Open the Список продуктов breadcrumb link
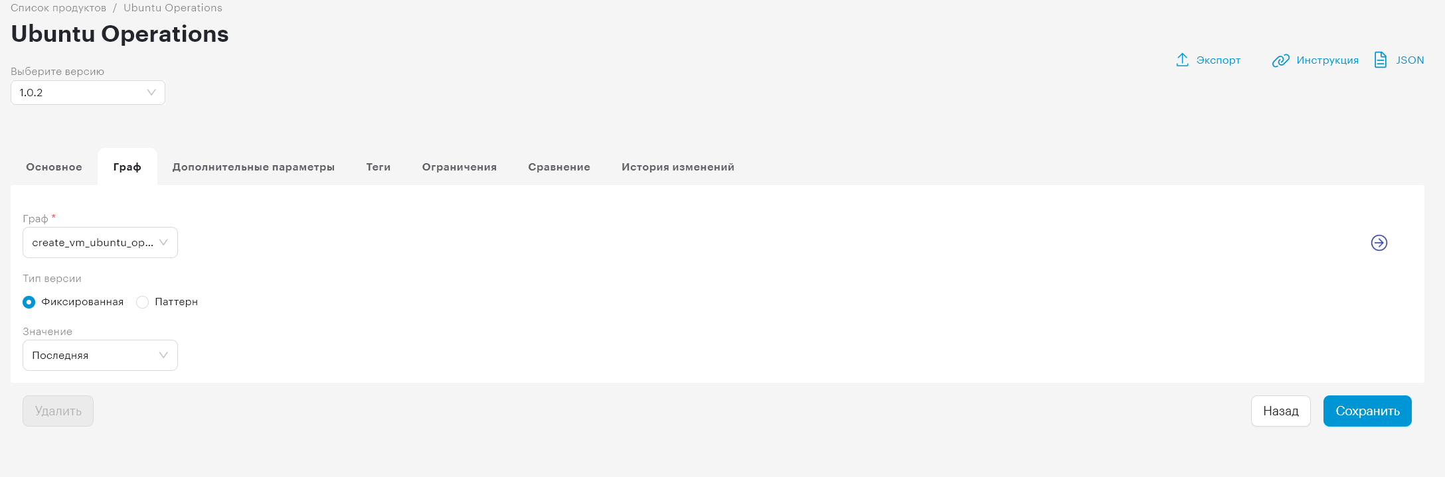This screenshot has width=1445, height=477. [58, 8]
